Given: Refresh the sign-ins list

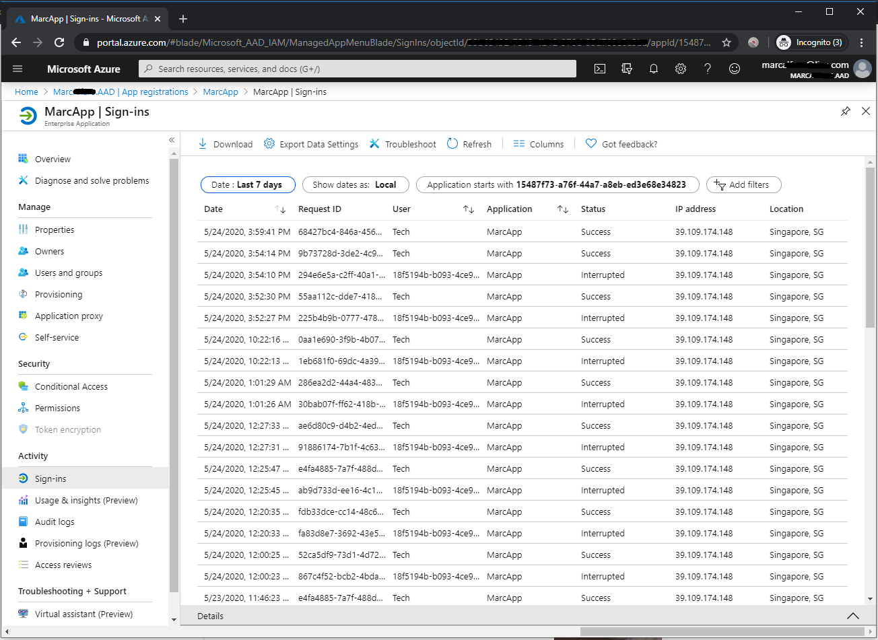Looking at the screenshot, I should 469,143.
